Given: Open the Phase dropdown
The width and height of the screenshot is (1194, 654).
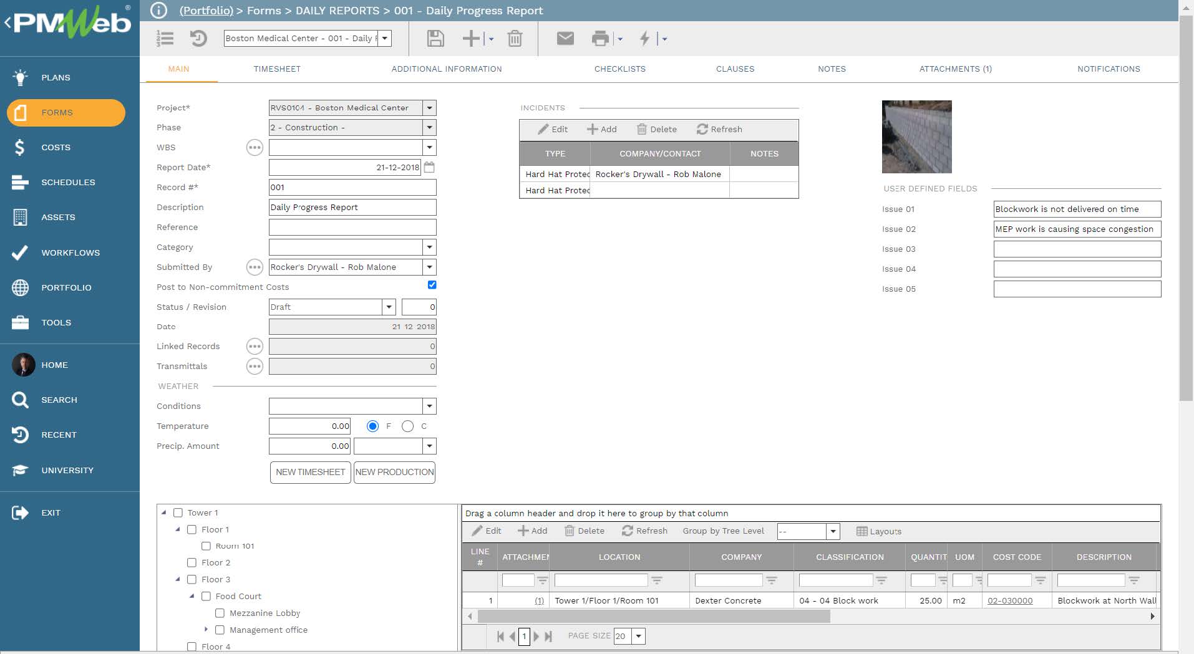Looking at the screenshot, I should (x=429, y=127).
